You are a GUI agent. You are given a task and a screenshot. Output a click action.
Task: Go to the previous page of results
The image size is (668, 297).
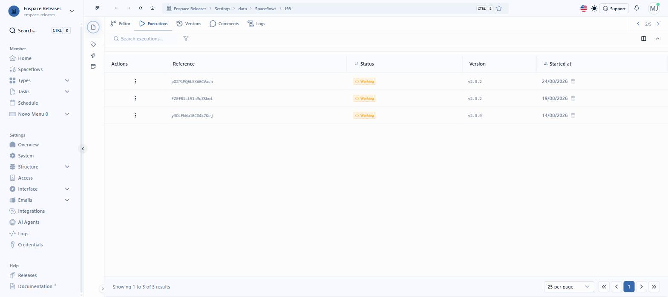pyautogui.click(x=616, y=287)
